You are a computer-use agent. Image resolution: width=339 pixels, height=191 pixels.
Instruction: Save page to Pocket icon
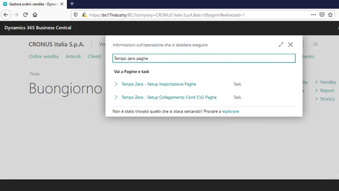pyautogui.click(x=322, y=15)
